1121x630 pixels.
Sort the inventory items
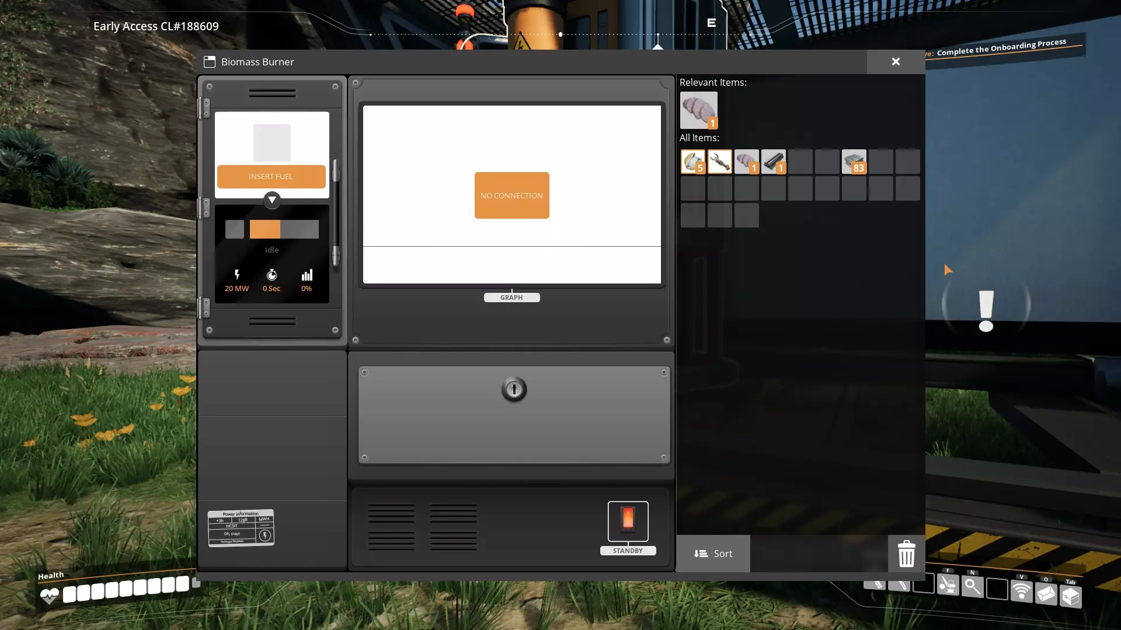(713, 554)
